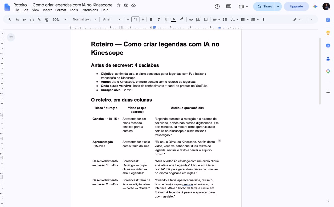The width and height of the screenshot is (334, 207).
Task: Click the document title field
Action: pos(63,5)
